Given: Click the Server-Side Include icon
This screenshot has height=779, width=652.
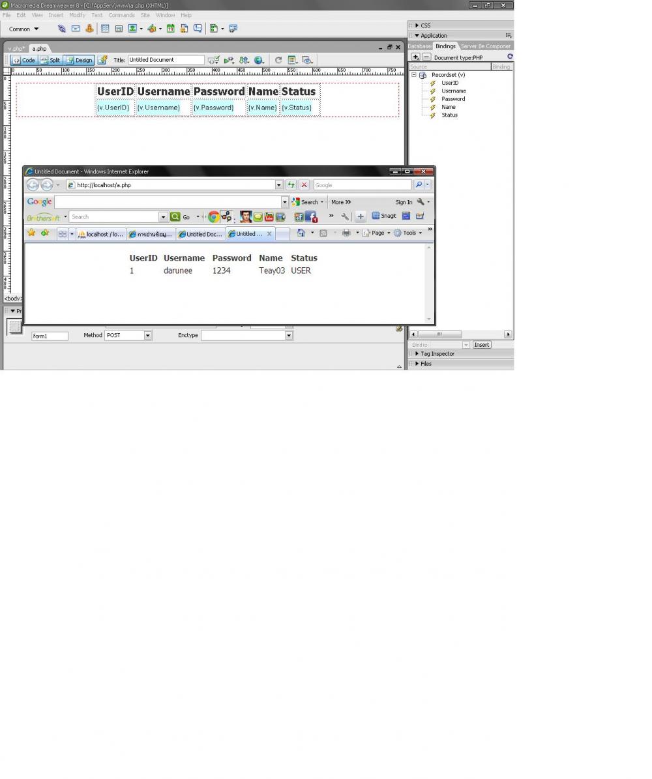Looking at the screenshot, I should click(x=184, y=29).
